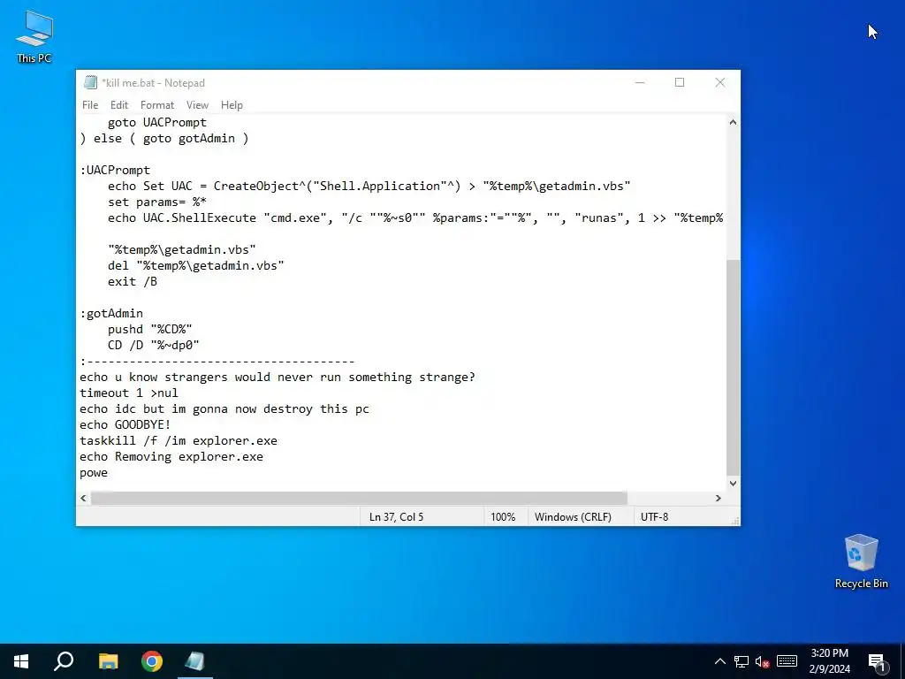Click the line 'echo GOODBYE!'

click(x=125, y=424)
